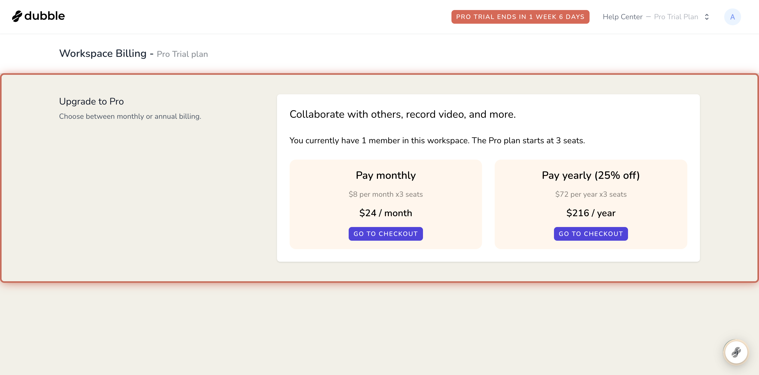Open the floating dubble helper icon

736,352
